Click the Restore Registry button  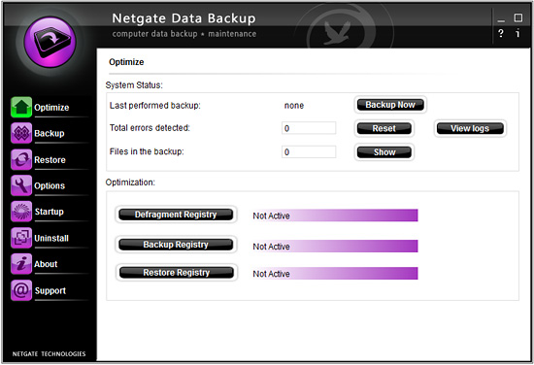tap(177, 273)
